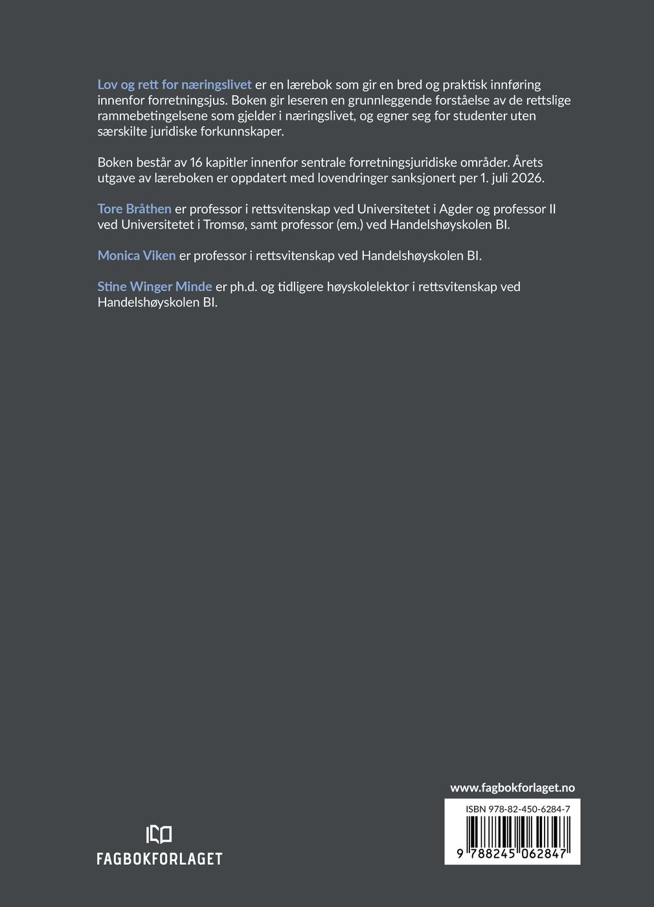Click the Fagbokforlaget book logo icon

coord(159,834)
